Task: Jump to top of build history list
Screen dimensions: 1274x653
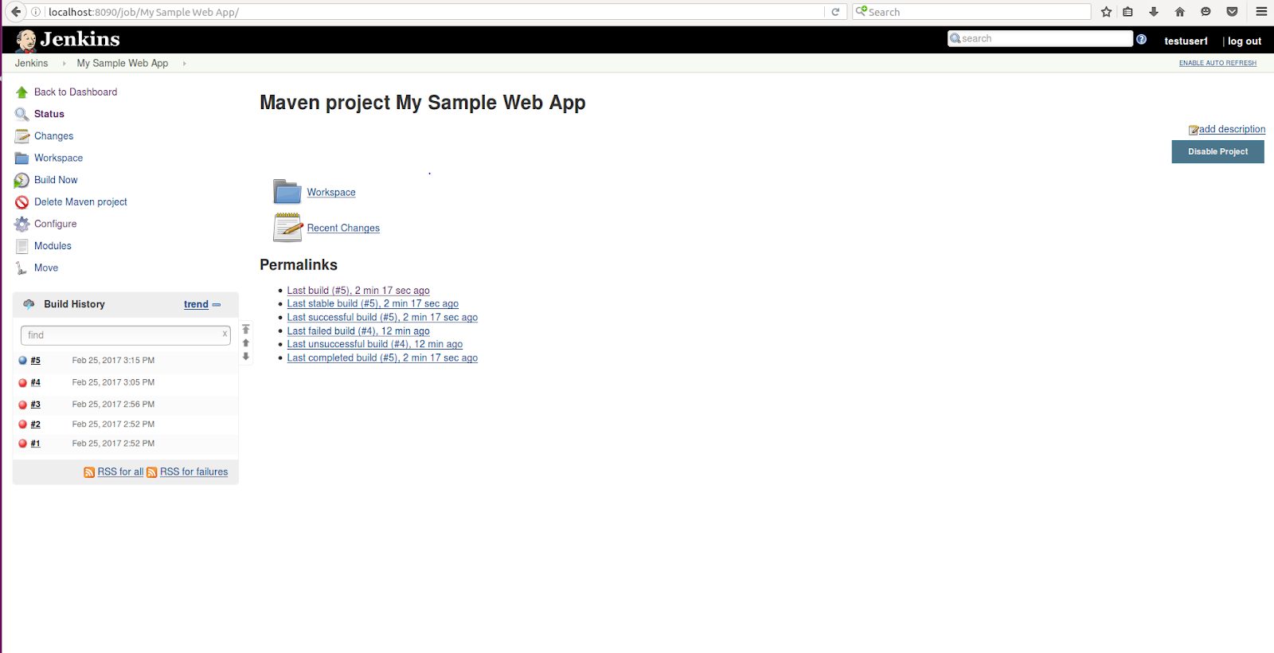Action: point(246,330)
